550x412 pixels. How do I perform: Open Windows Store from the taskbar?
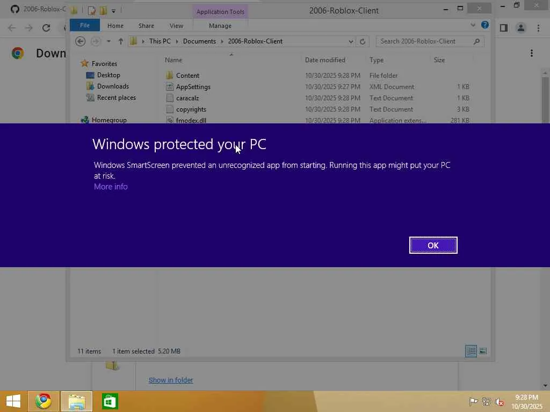coord(110,401)
